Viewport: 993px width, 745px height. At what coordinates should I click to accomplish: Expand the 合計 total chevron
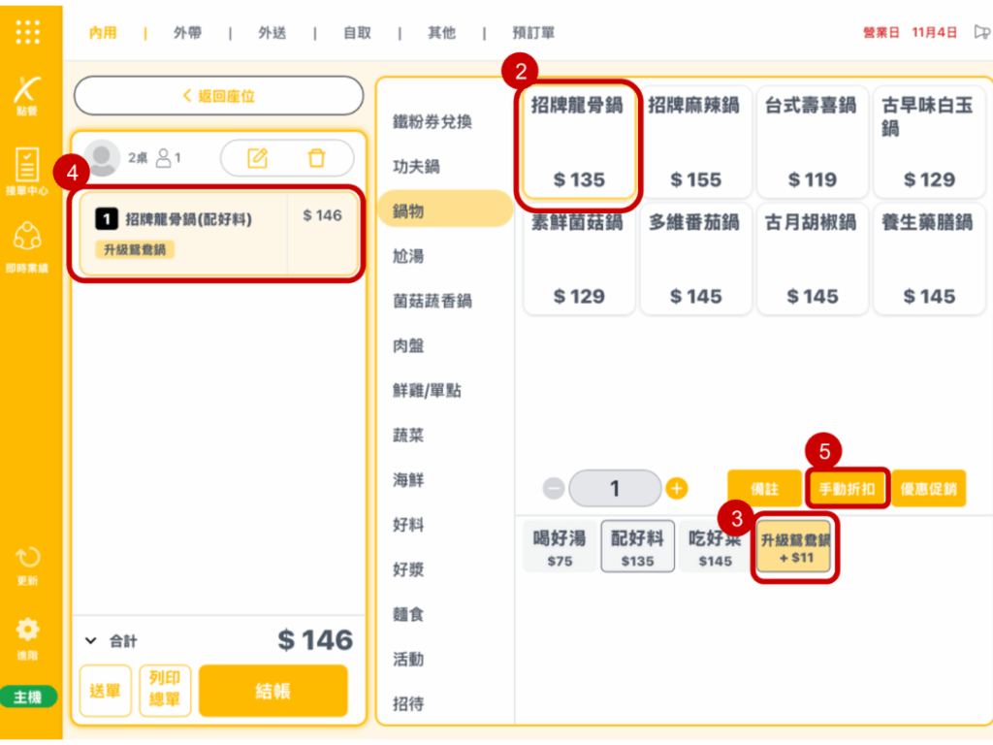(x=91, y=640)
